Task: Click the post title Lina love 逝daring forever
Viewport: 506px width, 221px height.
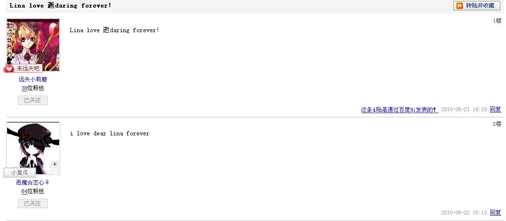Action: click(60, 6)
